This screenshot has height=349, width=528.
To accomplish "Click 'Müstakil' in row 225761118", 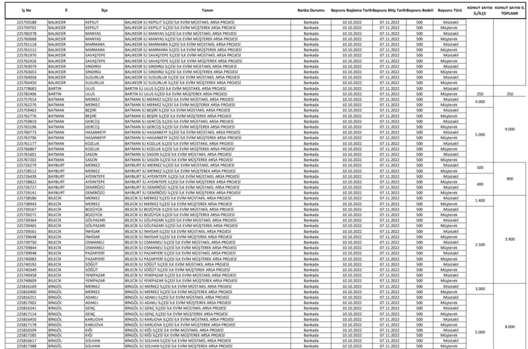I will point(450,44).
